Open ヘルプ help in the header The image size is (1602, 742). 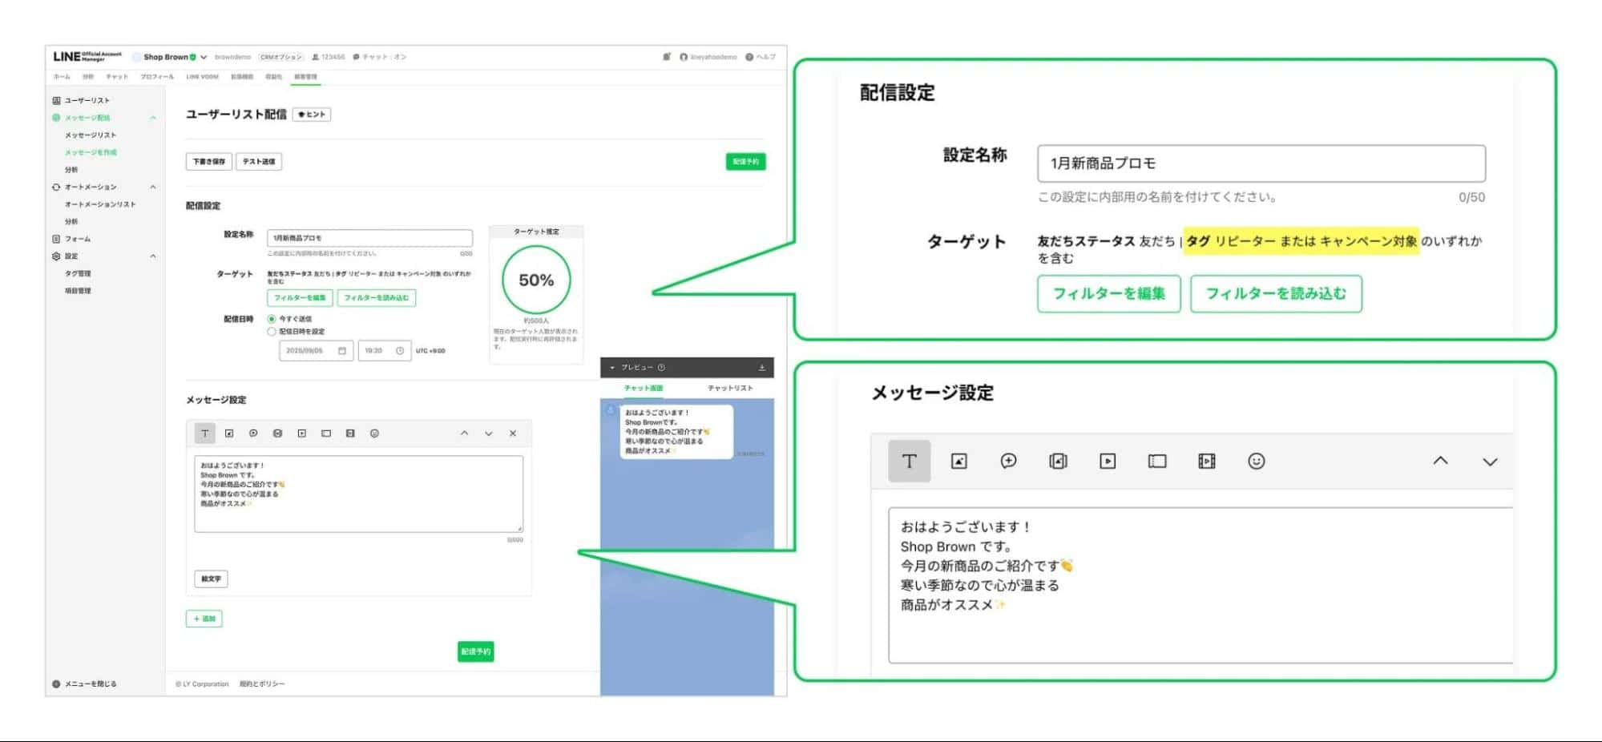coord(761,57)
